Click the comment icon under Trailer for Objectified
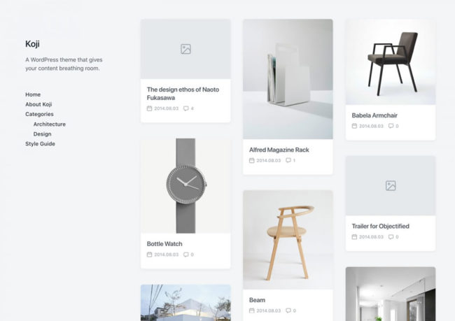 pyautogui.click(x=391, y=236)
